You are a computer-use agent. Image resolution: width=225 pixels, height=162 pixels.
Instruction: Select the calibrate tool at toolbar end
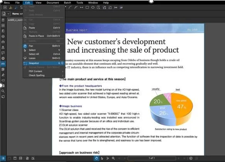click(122, 8)
